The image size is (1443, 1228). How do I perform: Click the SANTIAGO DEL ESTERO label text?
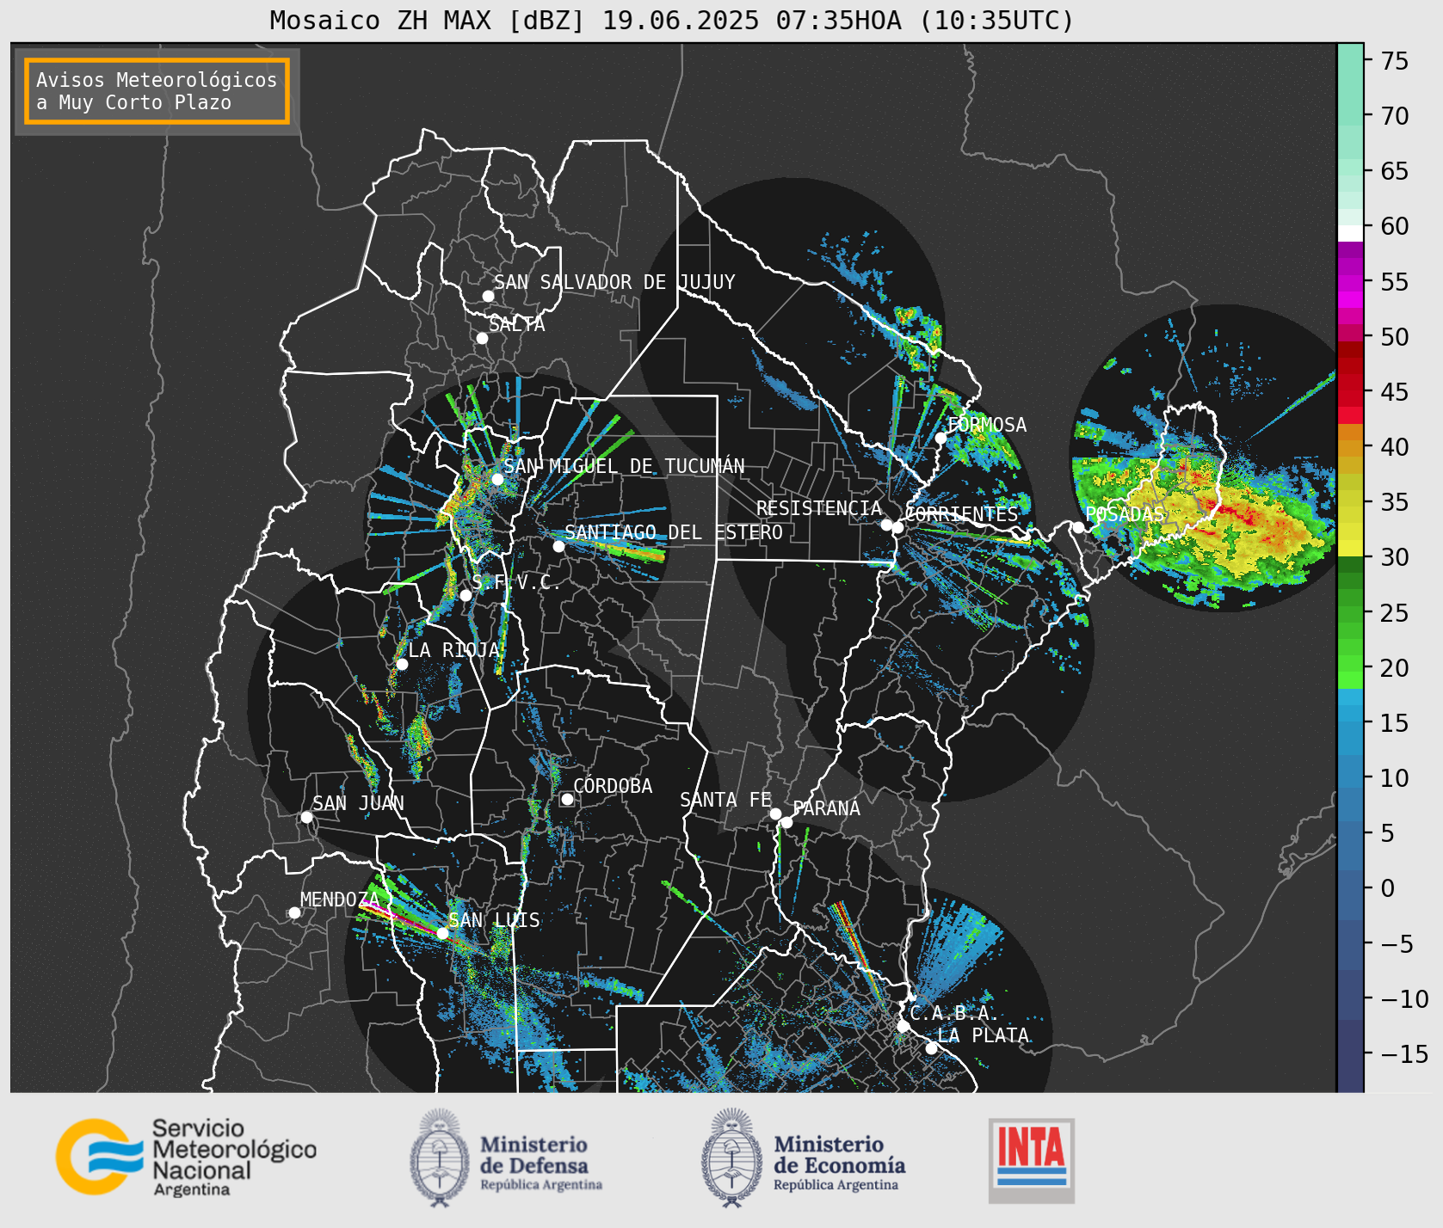pos(674,532)
